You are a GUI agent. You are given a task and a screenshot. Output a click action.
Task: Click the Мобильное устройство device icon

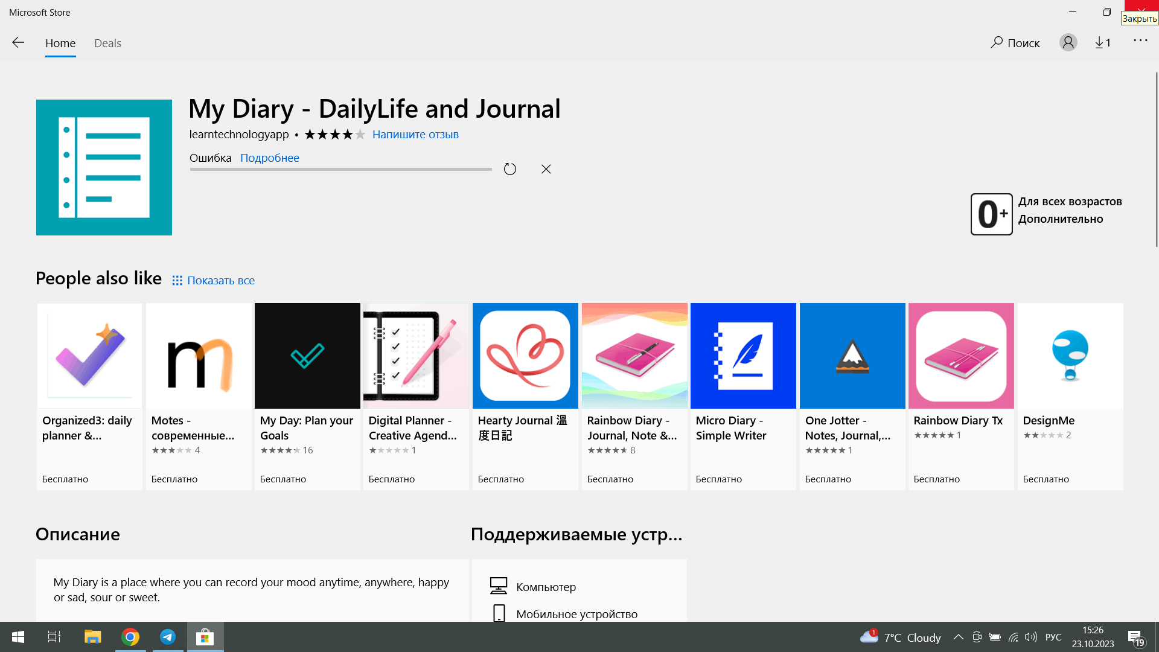tap(499, 613)
